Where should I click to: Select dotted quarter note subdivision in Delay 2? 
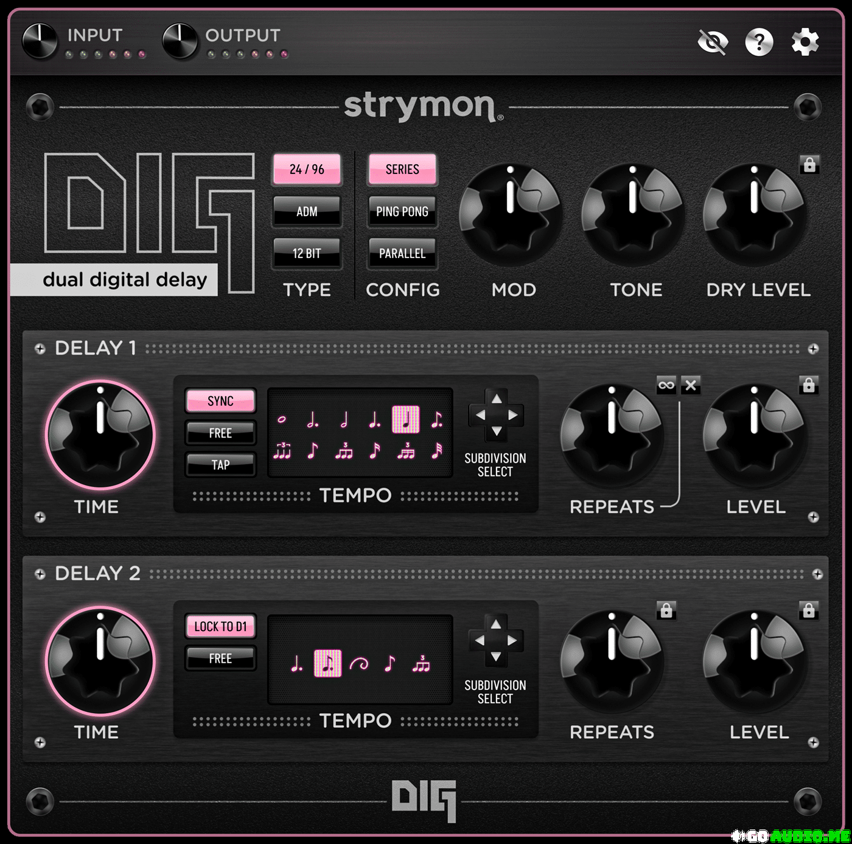(296, 663)
